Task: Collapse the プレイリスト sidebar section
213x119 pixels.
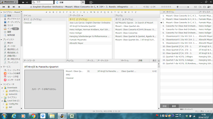Action: tap(1, 40)
